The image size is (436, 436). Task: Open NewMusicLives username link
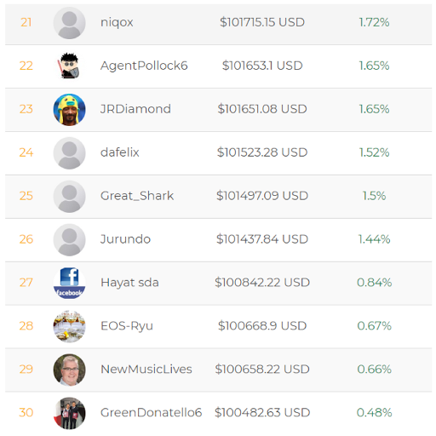tap(146, 369)
